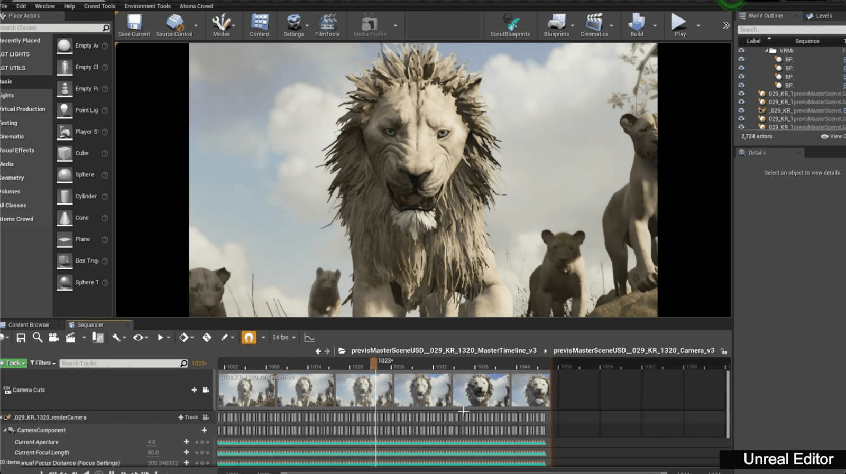Click the Save Current toolbar icon
Image resolution: width=846 pixels, height=474 pixels.
coord(134,25)
